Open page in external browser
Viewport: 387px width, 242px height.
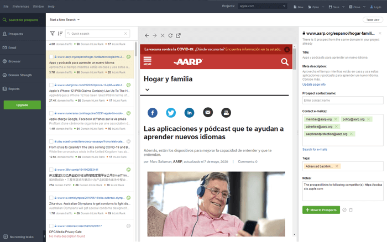(x=178, y=35)
